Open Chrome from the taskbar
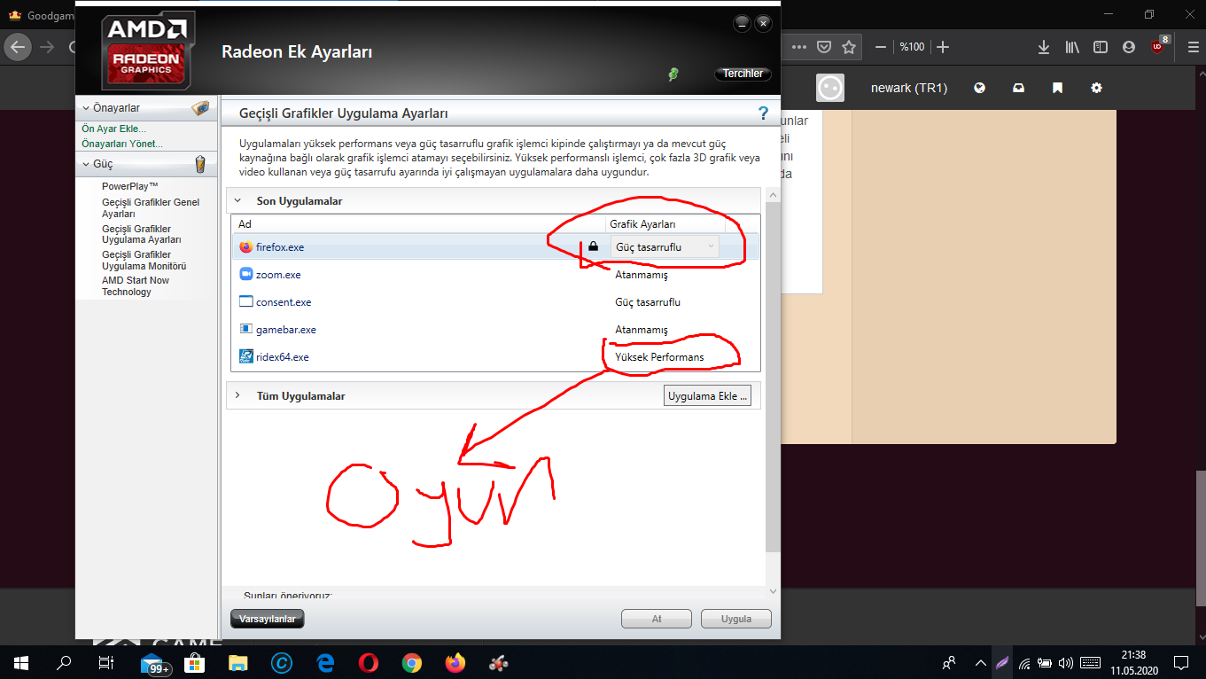 point(412,662)
